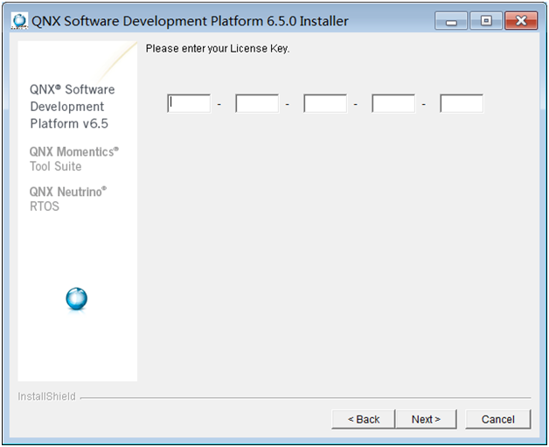Viewport: 549px width, 447px height.
Task: Proceed with the Next button
Action: click(426, 419)
